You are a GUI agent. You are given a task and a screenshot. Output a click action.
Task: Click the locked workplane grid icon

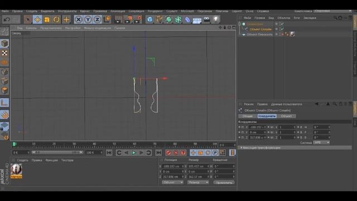4,126
